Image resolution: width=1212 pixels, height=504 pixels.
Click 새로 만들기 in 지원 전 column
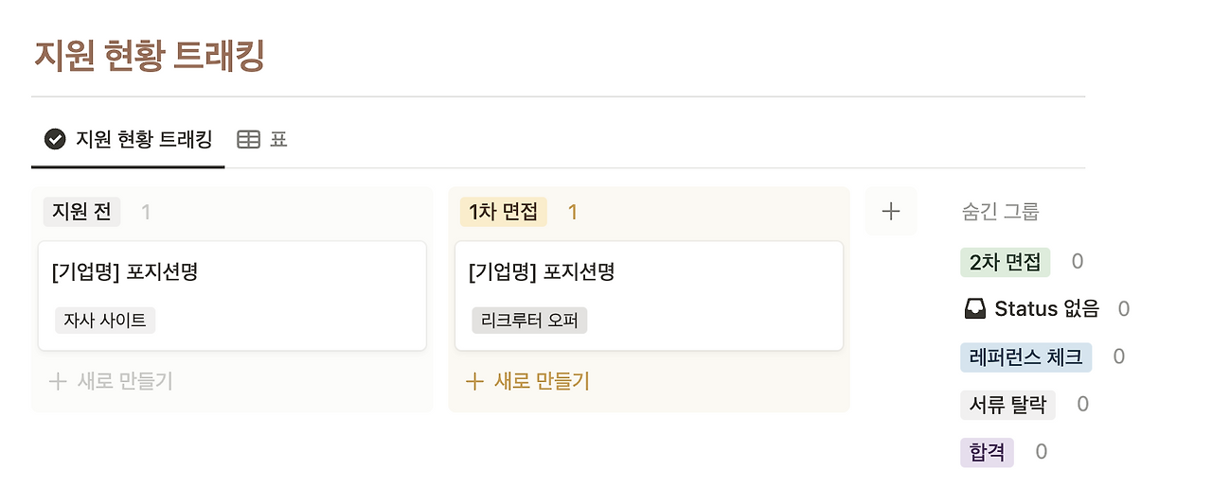pos(124,381)
